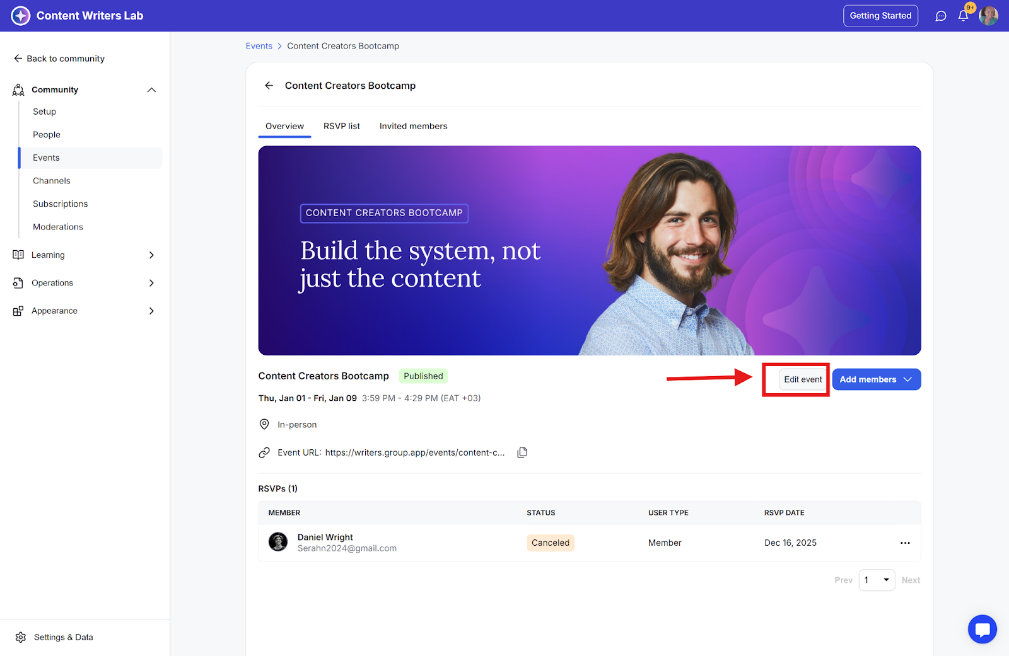The height and width of the screenshot is (656, 1009).
Task: Go back to community
Action: point(59,59)
